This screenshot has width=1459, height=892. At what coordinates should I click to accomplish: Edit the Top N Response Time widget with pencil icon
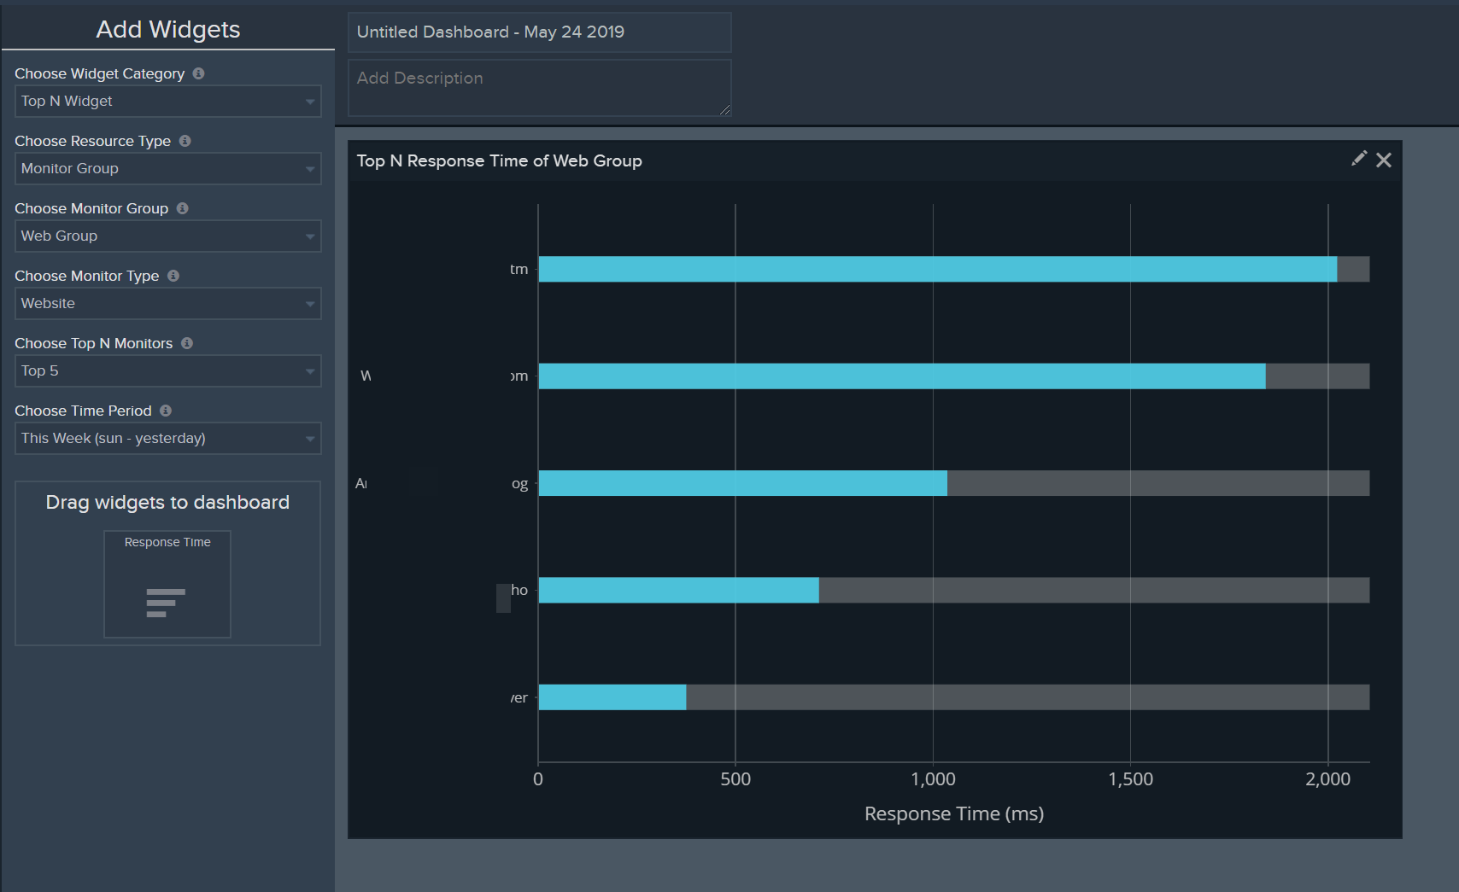[1358, 159]
